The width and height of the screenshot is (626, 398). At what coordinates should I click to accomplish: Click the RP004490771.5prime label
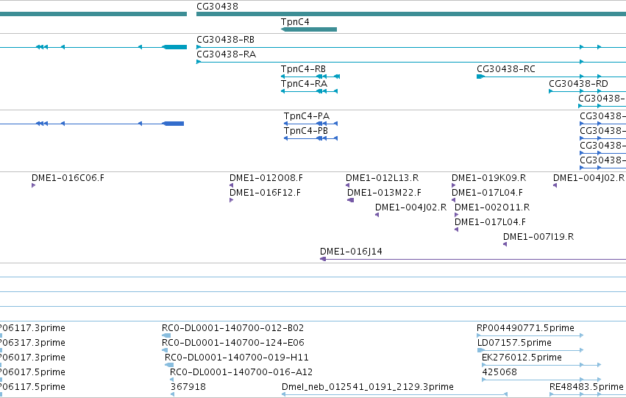pyautogui.click(x=525, y=328)
